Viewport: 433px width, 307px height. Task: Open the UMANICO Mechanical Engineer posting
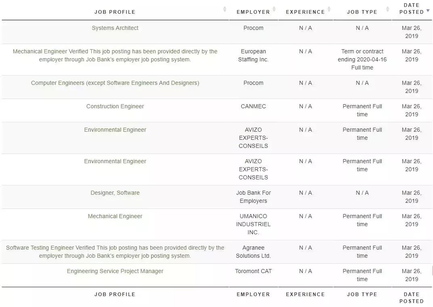[x=115, y=216]
